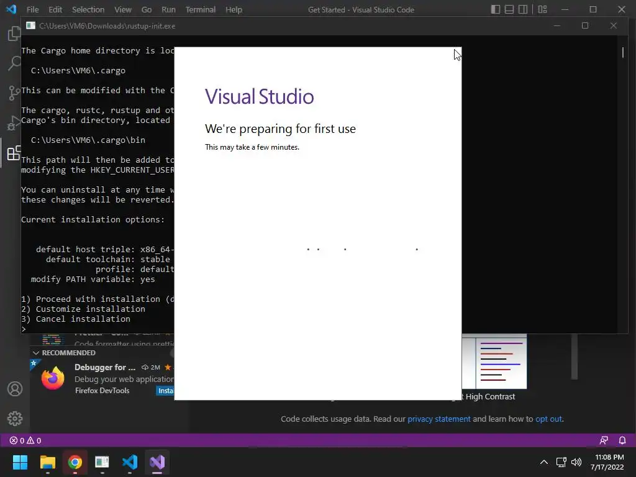Click the rustup-init console window icon
The width and height of the screenshot is (636, 477).
point(30,25)
